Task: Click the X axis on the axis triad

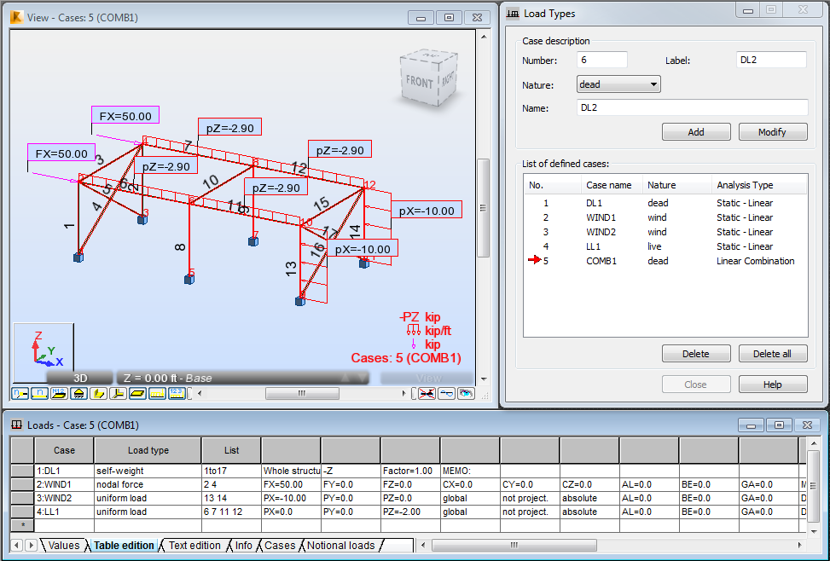Action: point(58,363)
